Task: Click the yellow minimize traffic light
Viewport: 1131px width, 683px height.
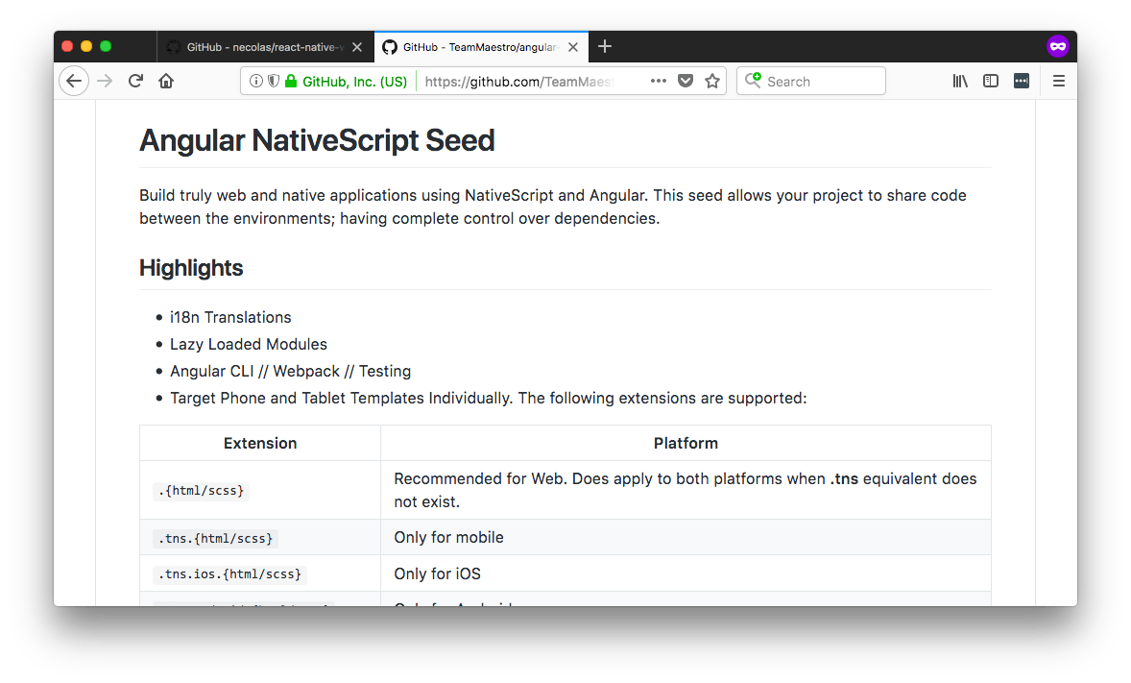Action: (84, 45)
